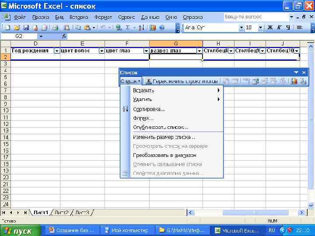
Task: Click the RU language indicator
Action: [272, 231]
